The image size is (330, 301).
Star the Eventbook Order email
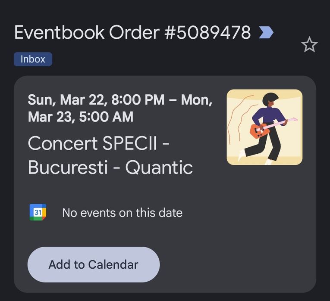[309, 45]
